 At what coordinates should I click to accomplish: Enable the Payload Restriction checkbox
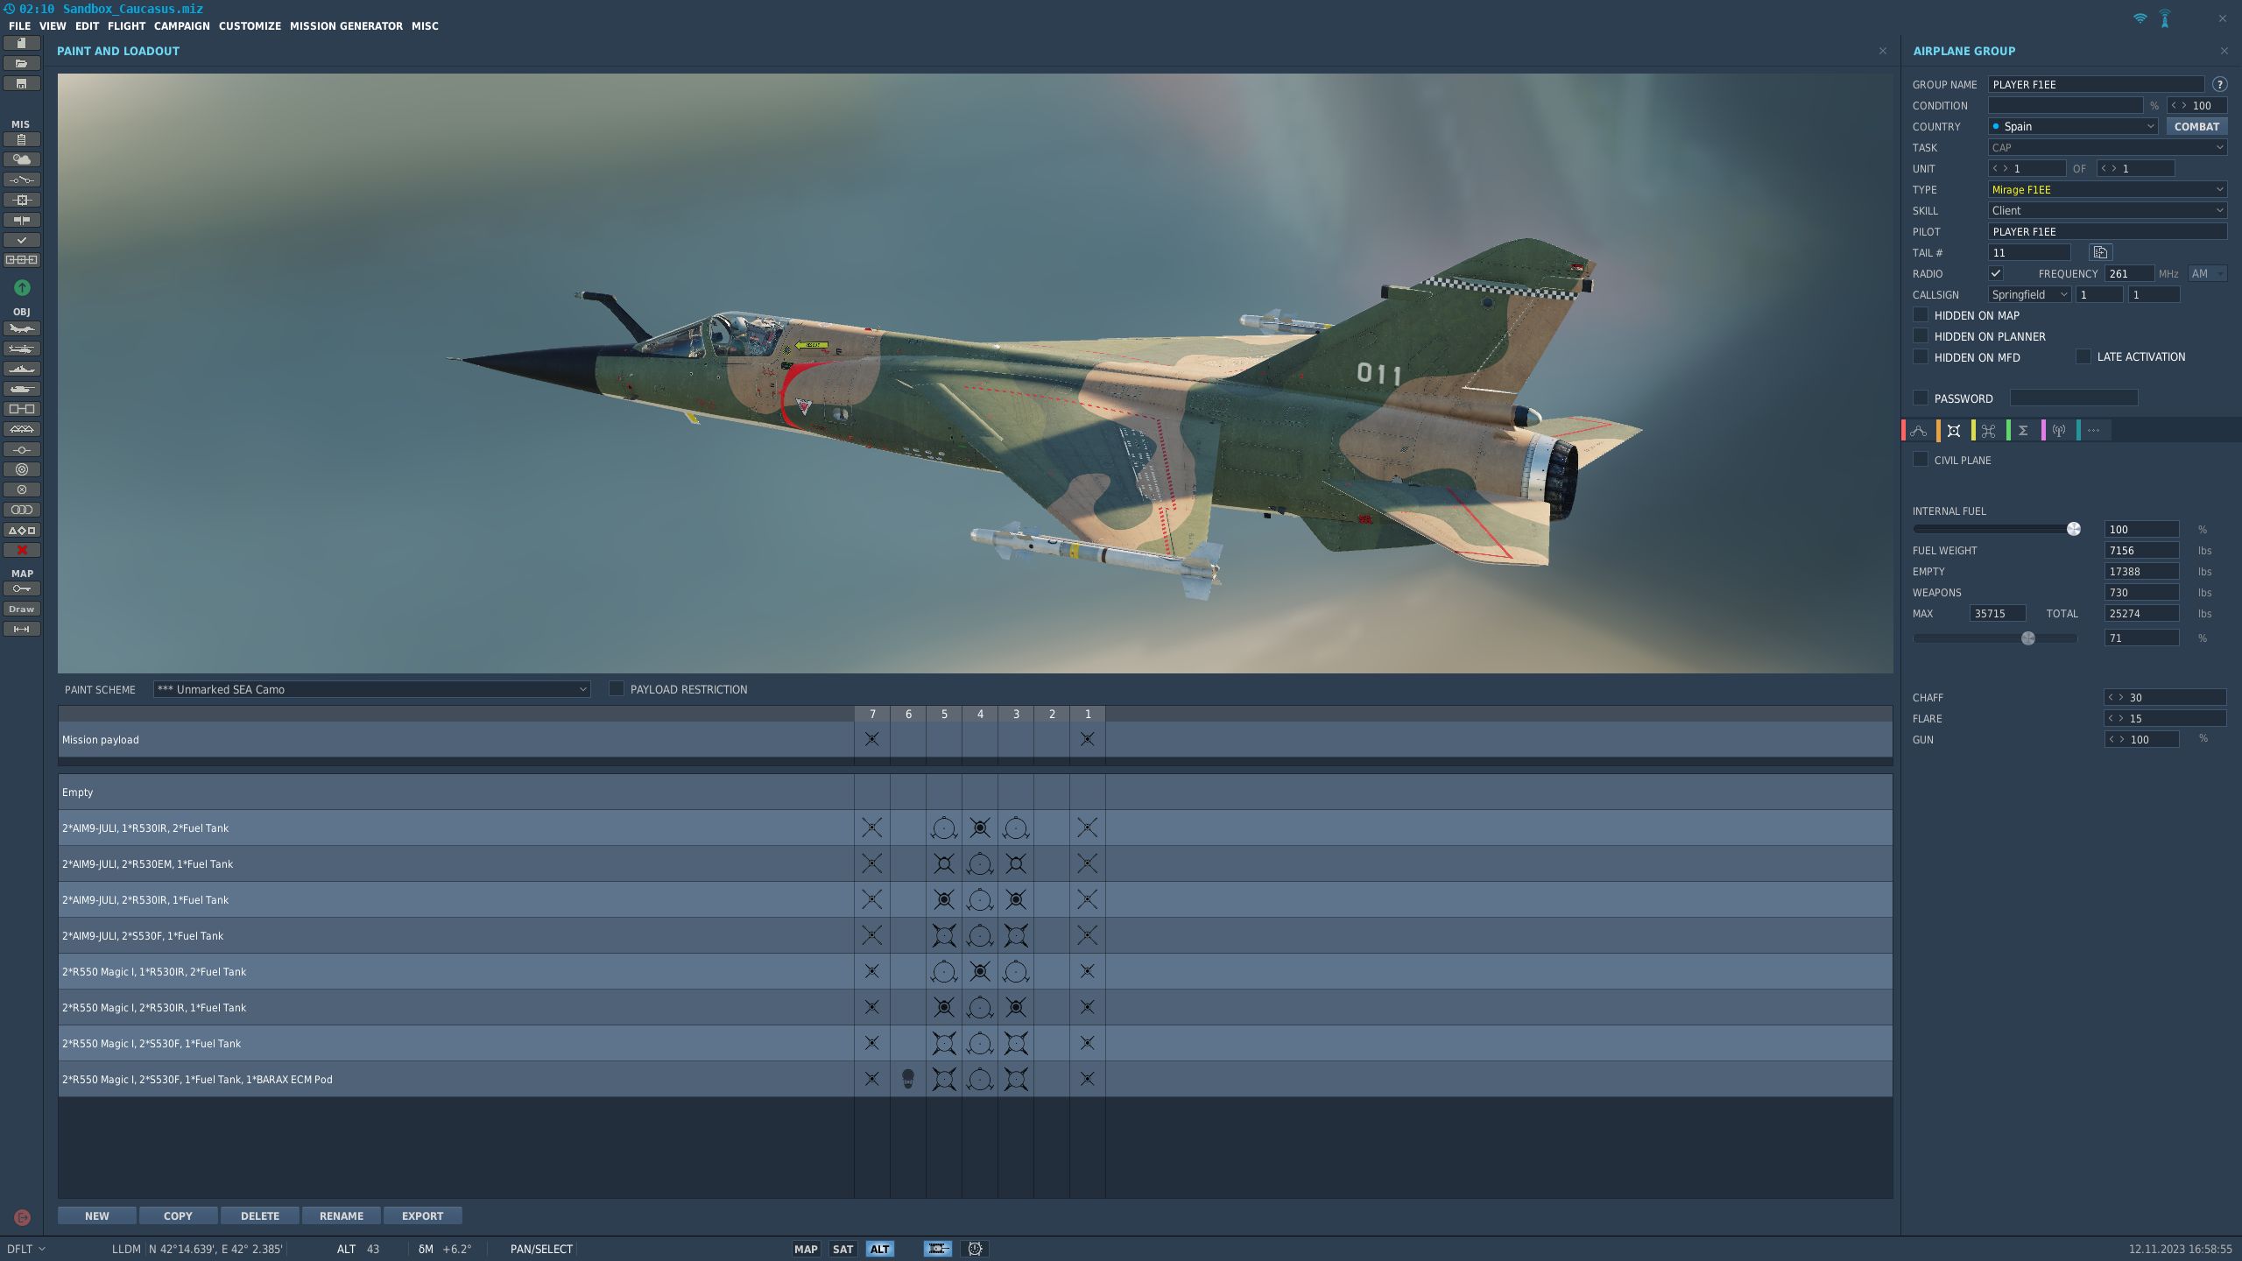pos(617,689)
